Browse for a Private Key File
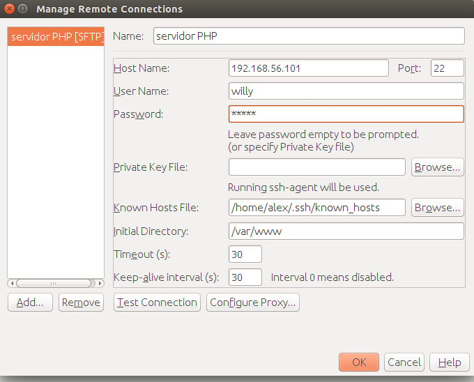 click(438, 167)
